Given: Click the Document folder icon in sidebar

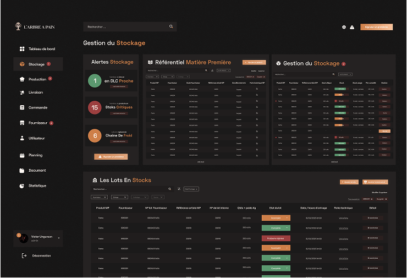Looking at the screenshot, I should coord(22,171).
